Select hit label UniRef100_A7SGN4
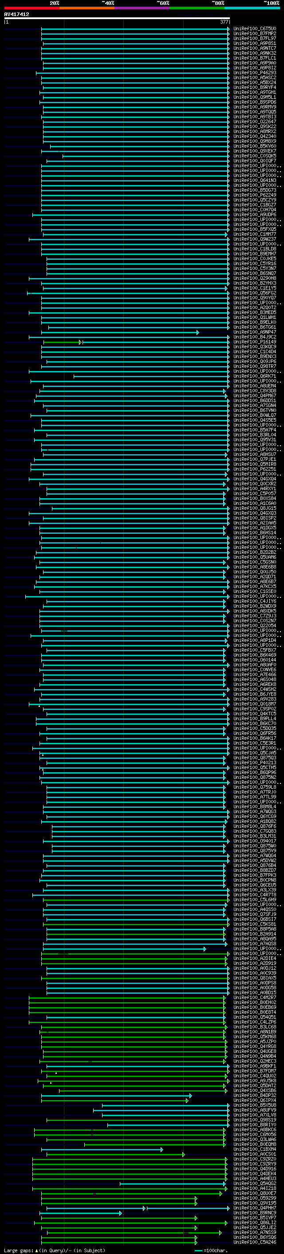The width and height of the screenshot is (284, 1254). click(x=255, y=406)
